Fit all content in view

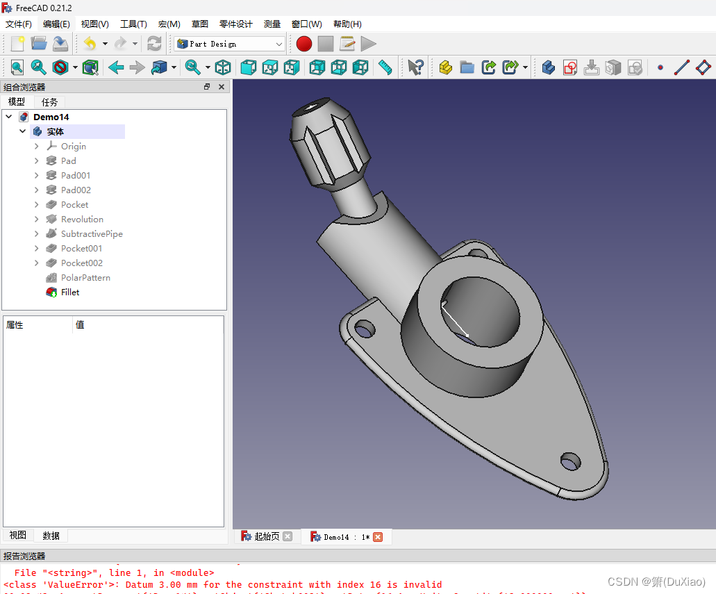click(x=17, y=67)
